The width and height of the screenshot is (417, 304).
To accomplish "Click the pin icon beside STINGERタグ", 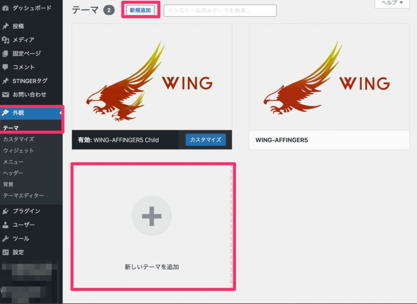I will (5, 81).
